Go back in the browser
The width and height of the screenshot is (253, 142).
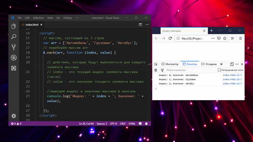[156, 38]
